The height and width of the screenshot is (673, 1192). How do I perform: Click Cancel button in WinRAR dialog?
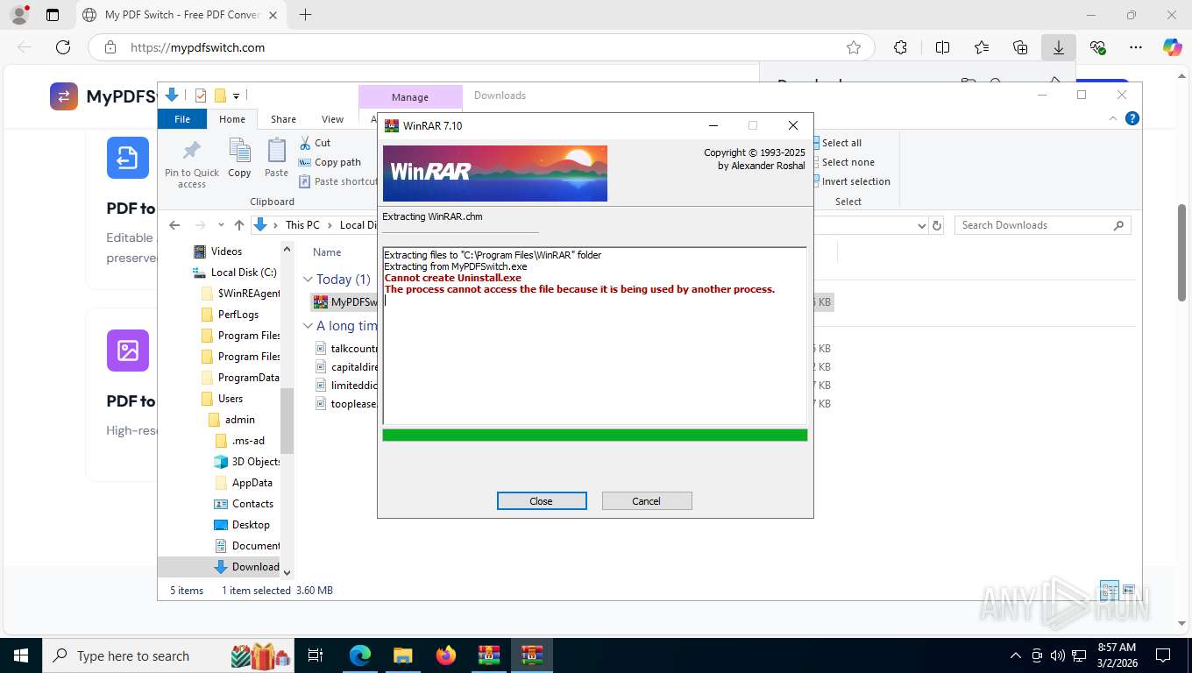(647, 501)
